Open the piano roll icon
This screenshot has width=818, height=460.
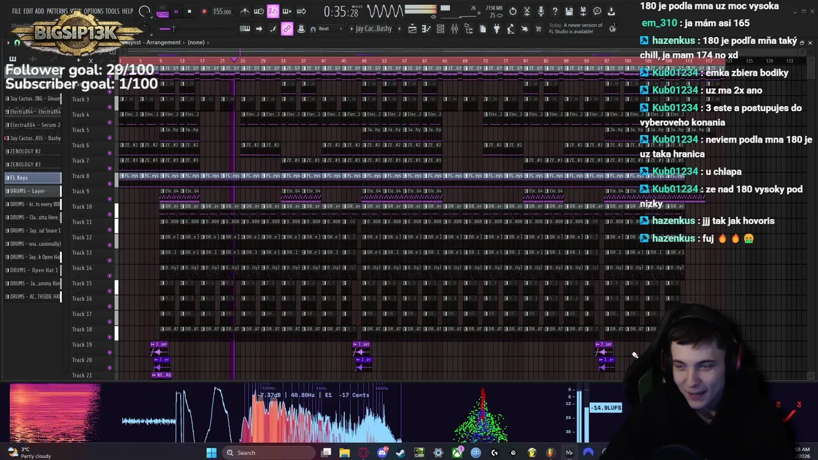click(426, 29)
